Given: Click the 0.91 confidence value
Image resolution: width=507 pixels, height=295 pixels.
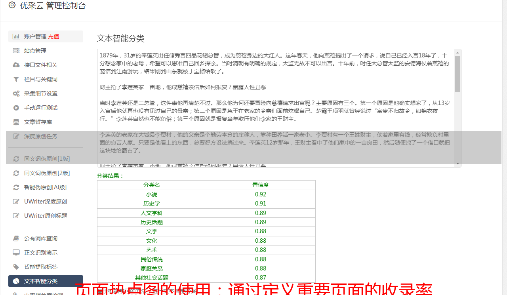Looking at the screenshot, I should pyautogui.click(x=261, y=204).
